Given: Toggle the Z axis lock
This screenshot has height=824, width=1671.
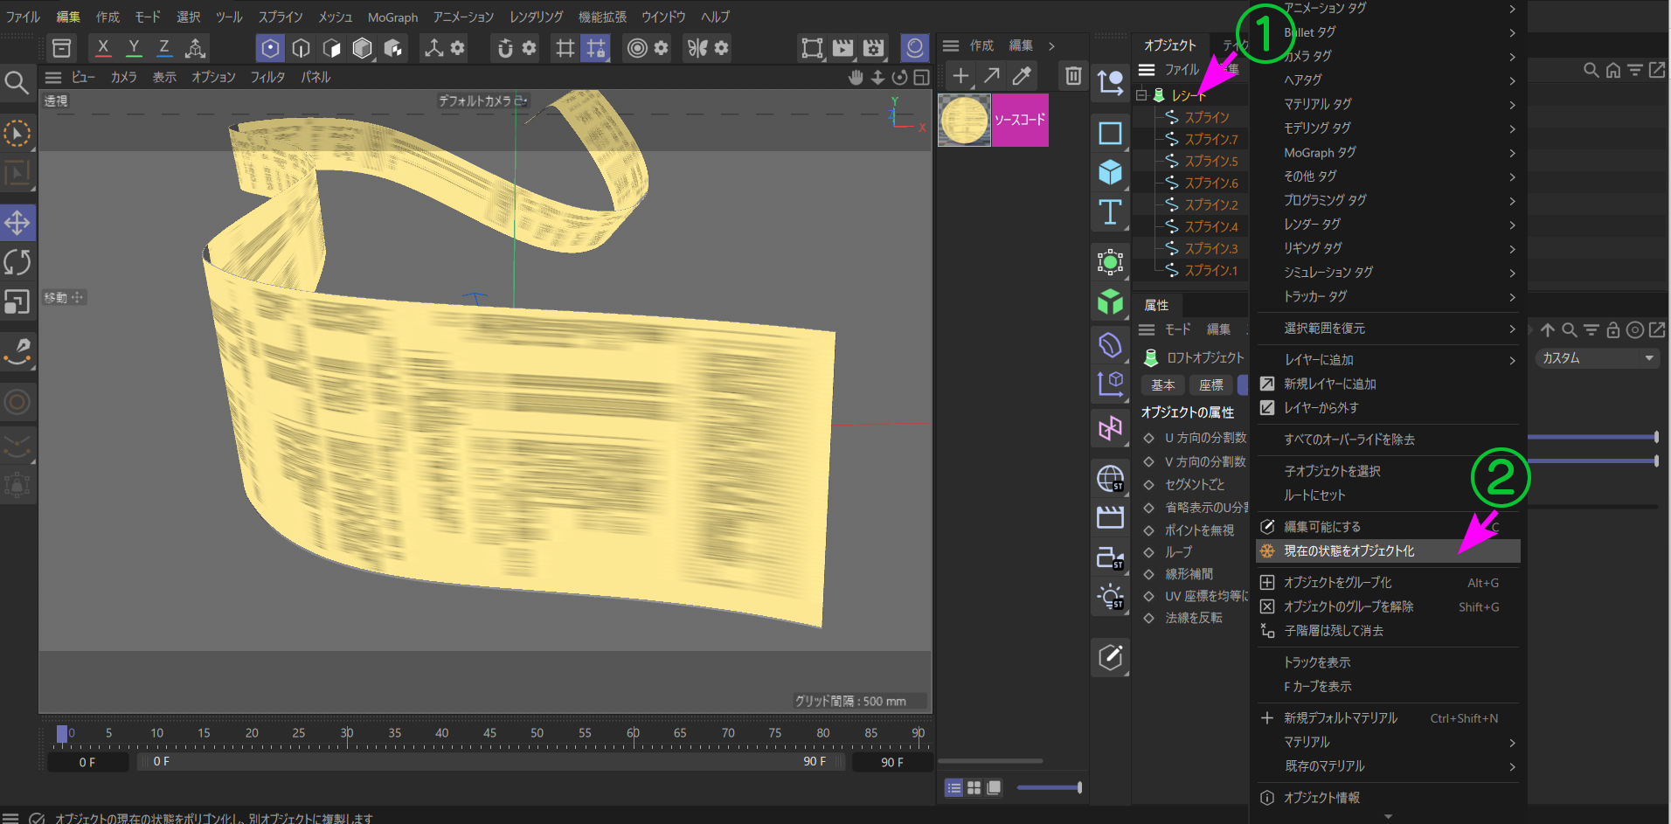Looking at the screenshot, I should pos(163,48).
